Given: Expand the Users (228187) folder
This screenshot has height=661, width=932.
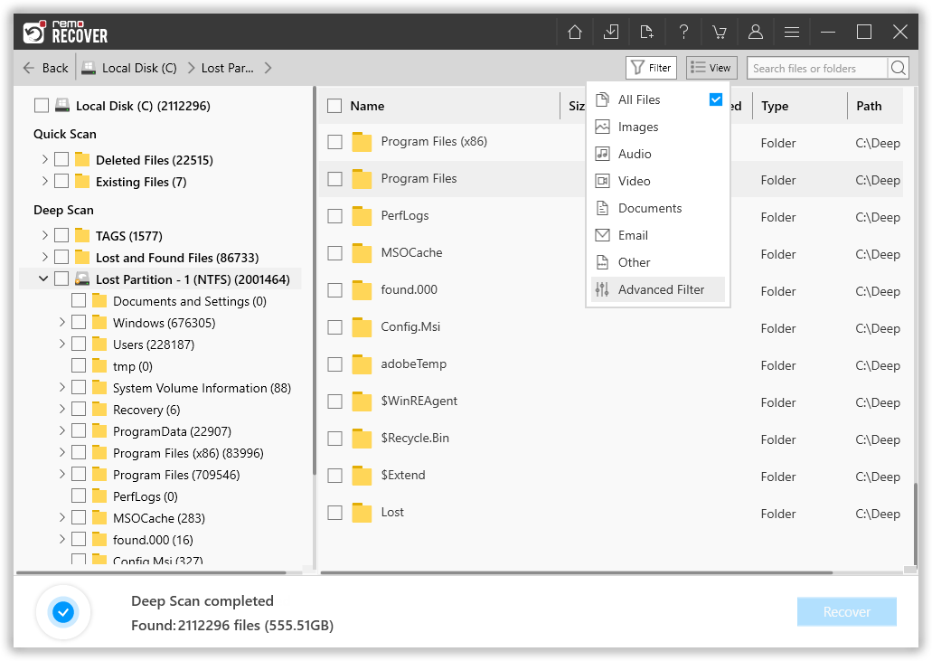Looking at the screenshot, I should (61, 344).
